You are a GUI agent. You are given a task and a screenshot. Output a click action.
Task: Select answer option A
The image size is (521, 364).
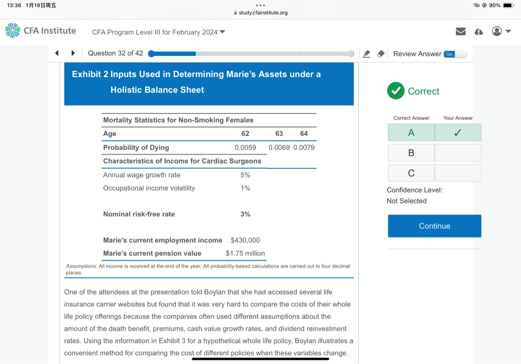click(x=411, y=133)
